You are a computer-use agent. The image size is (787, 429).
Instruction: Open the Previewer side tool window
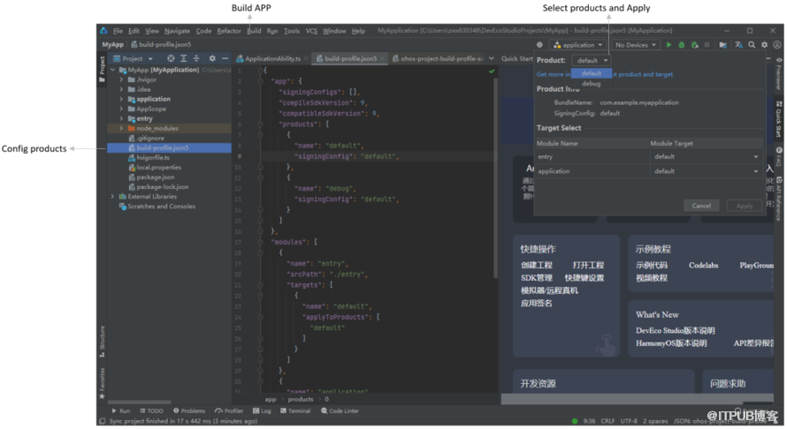coord(779,75)
